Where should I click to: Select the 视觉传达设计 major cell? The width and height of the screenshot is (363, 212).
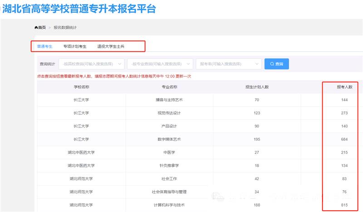tap(169, 113)
